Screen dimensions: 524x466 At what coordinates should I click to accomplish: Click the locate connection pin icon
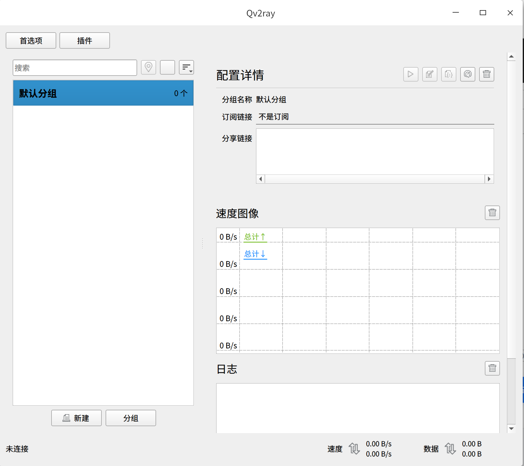tap(149, 67)
